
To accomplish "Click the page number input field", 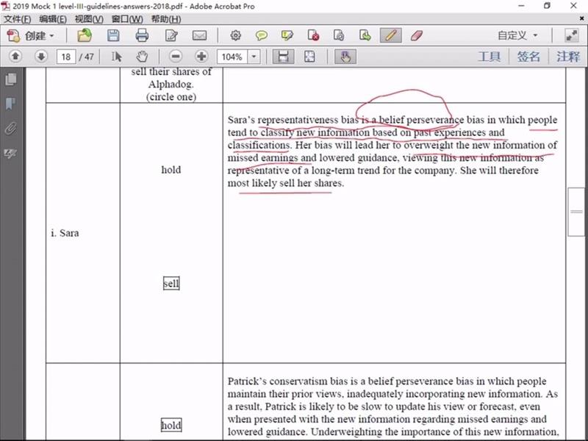I will [x=65, y=57].
